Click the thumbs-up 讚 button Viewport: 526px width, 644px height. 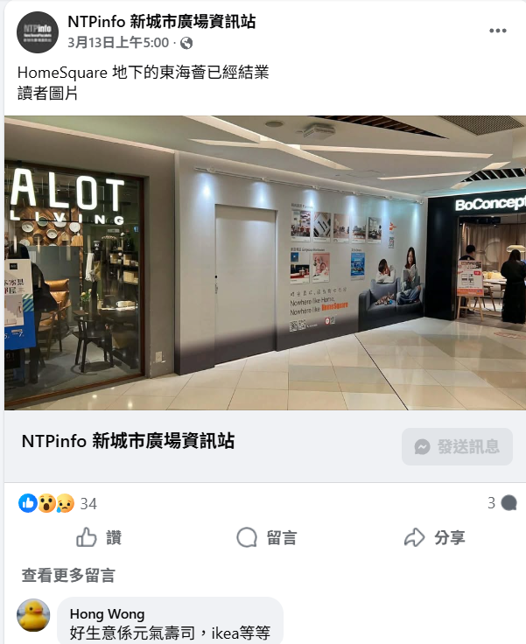(99, 537)
